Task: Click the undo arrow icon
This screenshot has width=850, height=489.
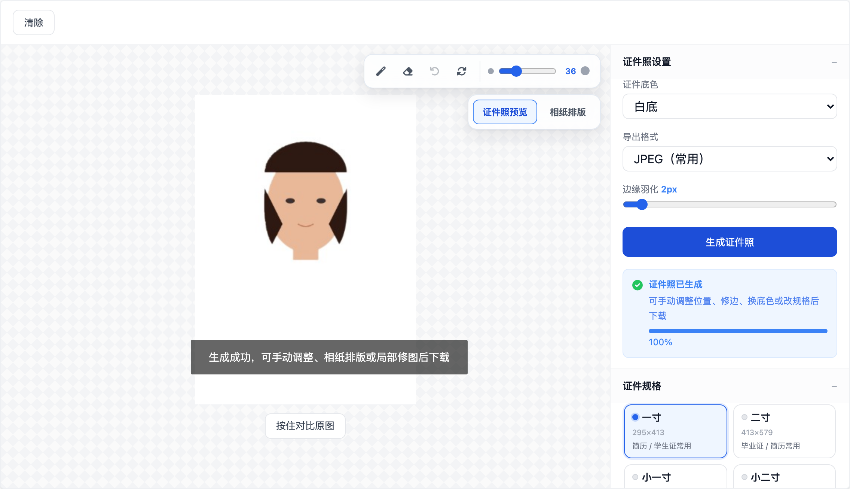Action: (x=434, y=71)
